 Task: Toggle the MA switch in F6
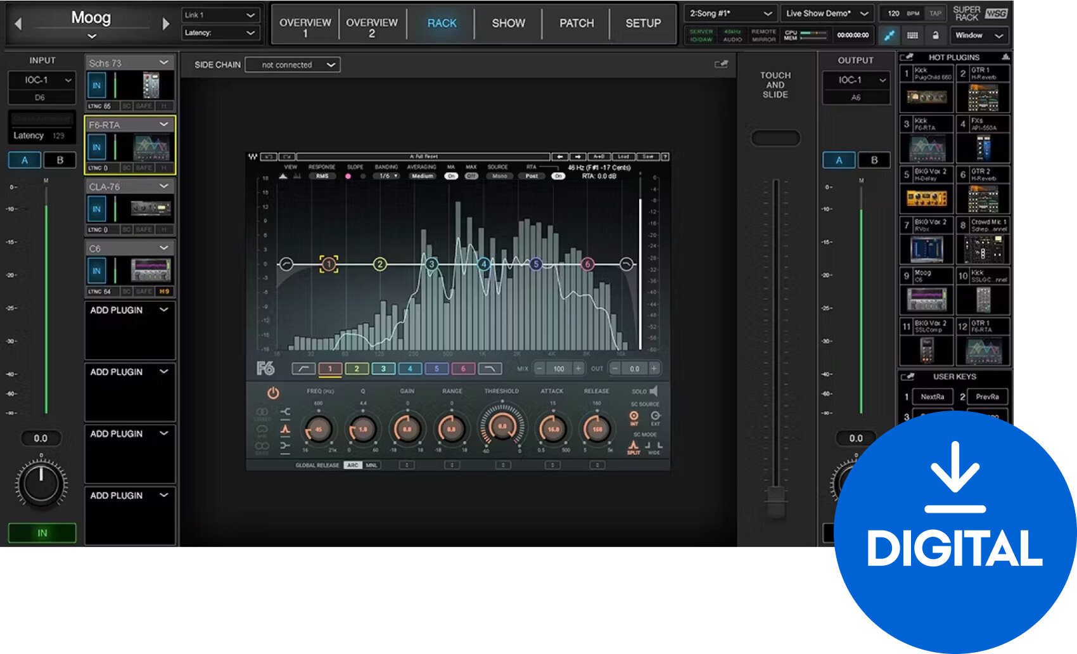click(x=452, y=176)
